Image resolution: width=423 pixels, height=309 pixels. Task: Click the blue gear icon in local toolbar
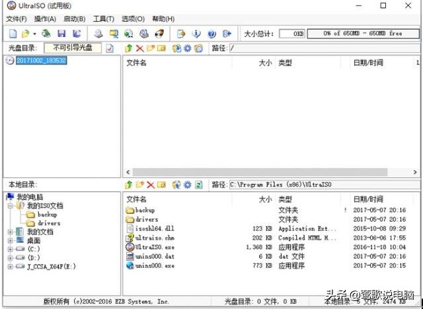pyautogui.click(x=187, y=185)
